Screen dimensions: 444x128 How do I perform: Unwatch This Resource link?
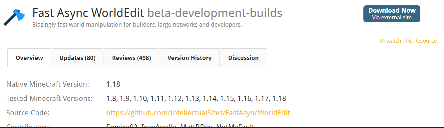point(408,41)
